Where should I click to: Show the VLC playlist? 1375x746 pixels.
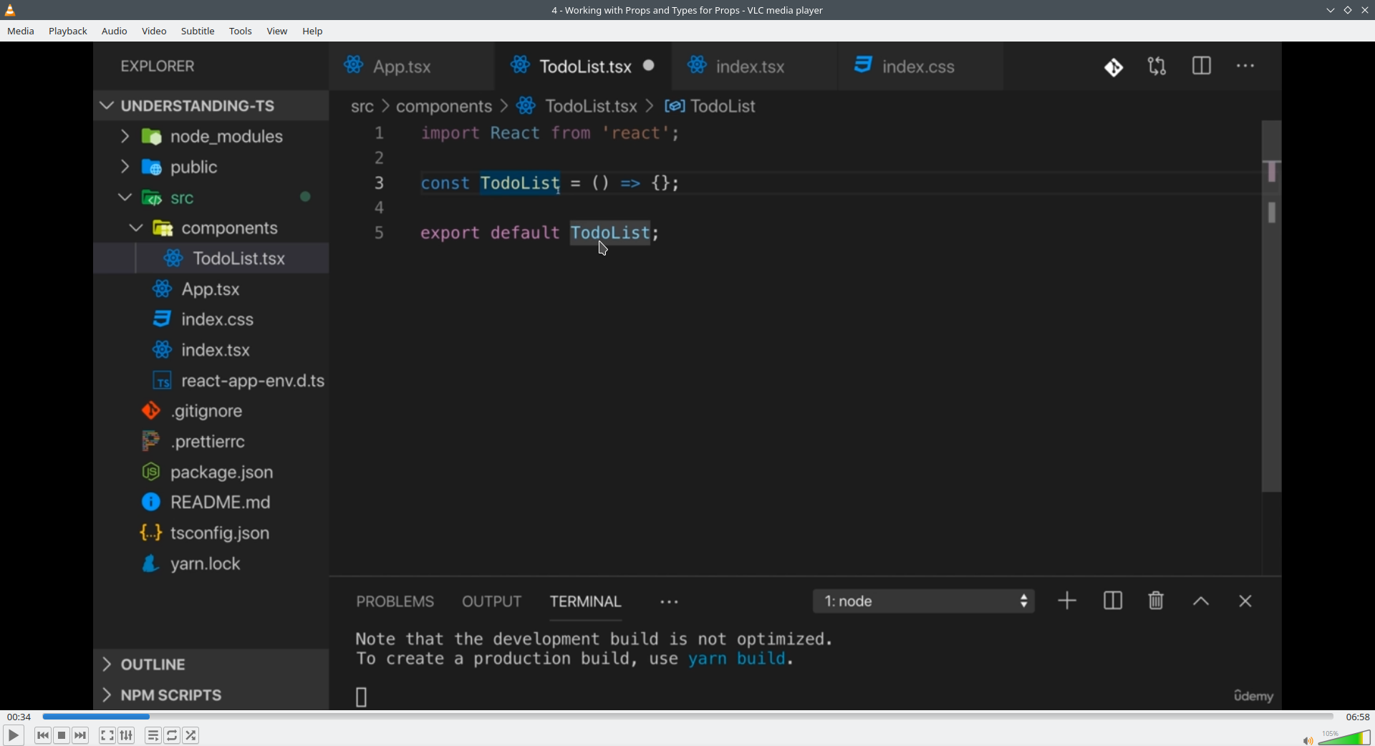[153, 735]
